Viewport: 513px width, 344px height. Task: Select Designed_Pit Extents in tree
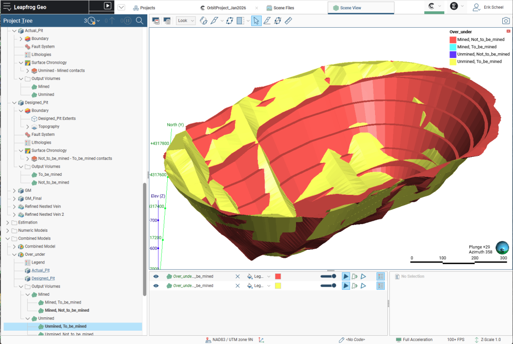click(x=56, y=119)
